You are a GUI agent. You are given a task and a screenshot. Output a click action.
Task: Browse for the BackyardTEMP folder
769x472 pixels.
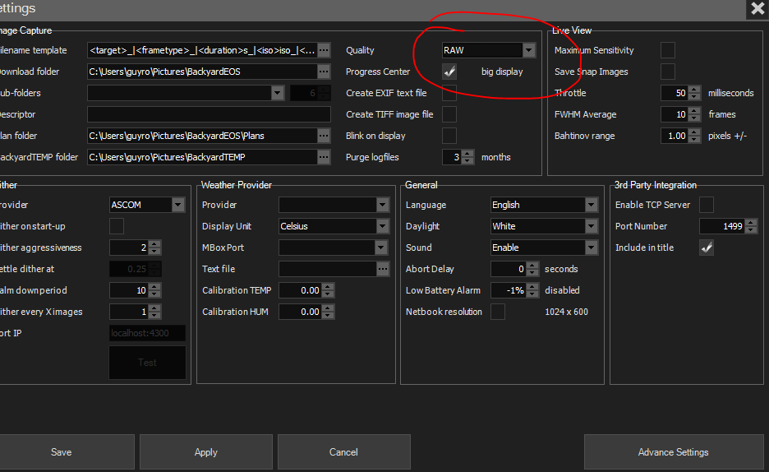point(324,157)
